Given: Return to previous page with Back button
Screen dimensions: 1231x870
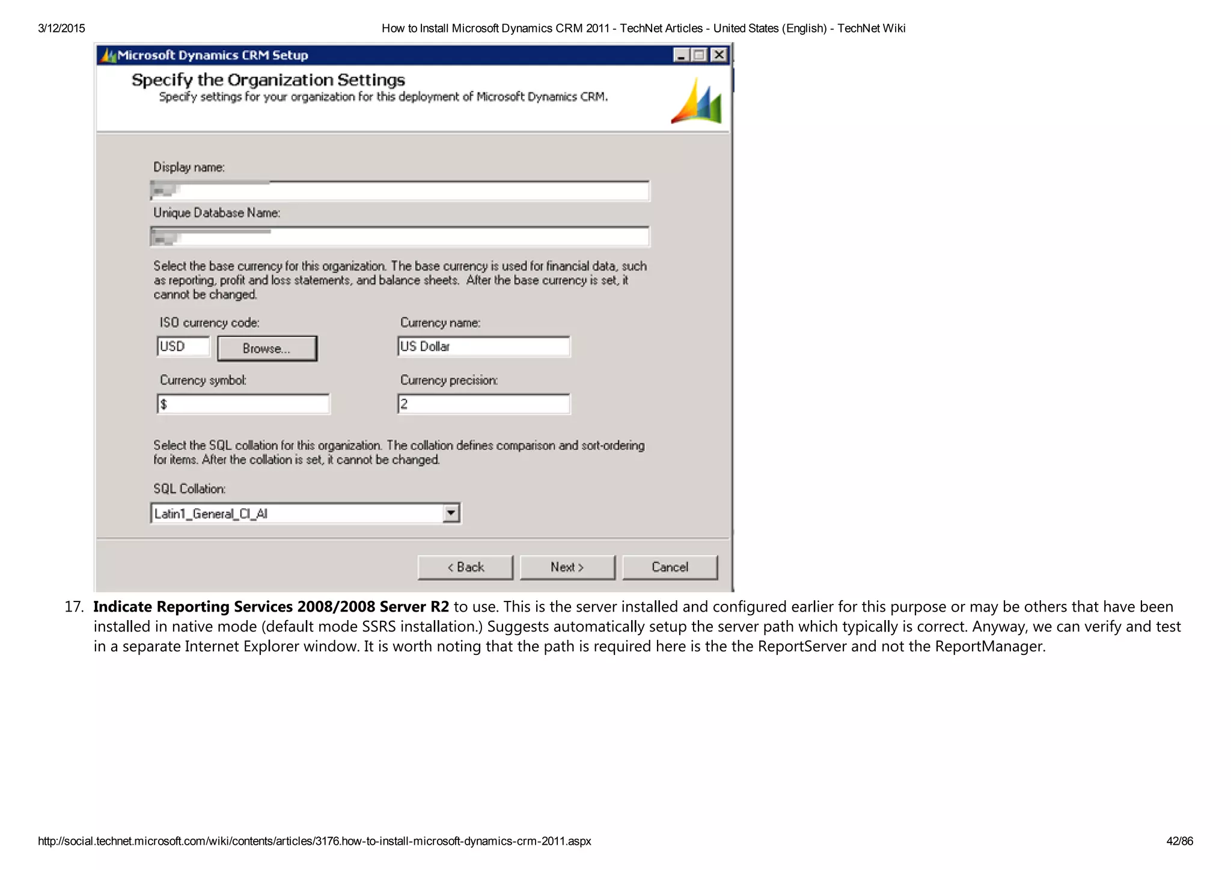Looking at the screenshot, I should (x=465, y=567).
